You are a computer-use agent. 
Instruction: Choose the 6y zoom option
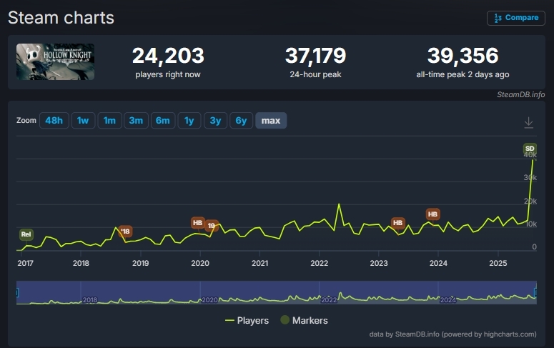coord(242,121)
